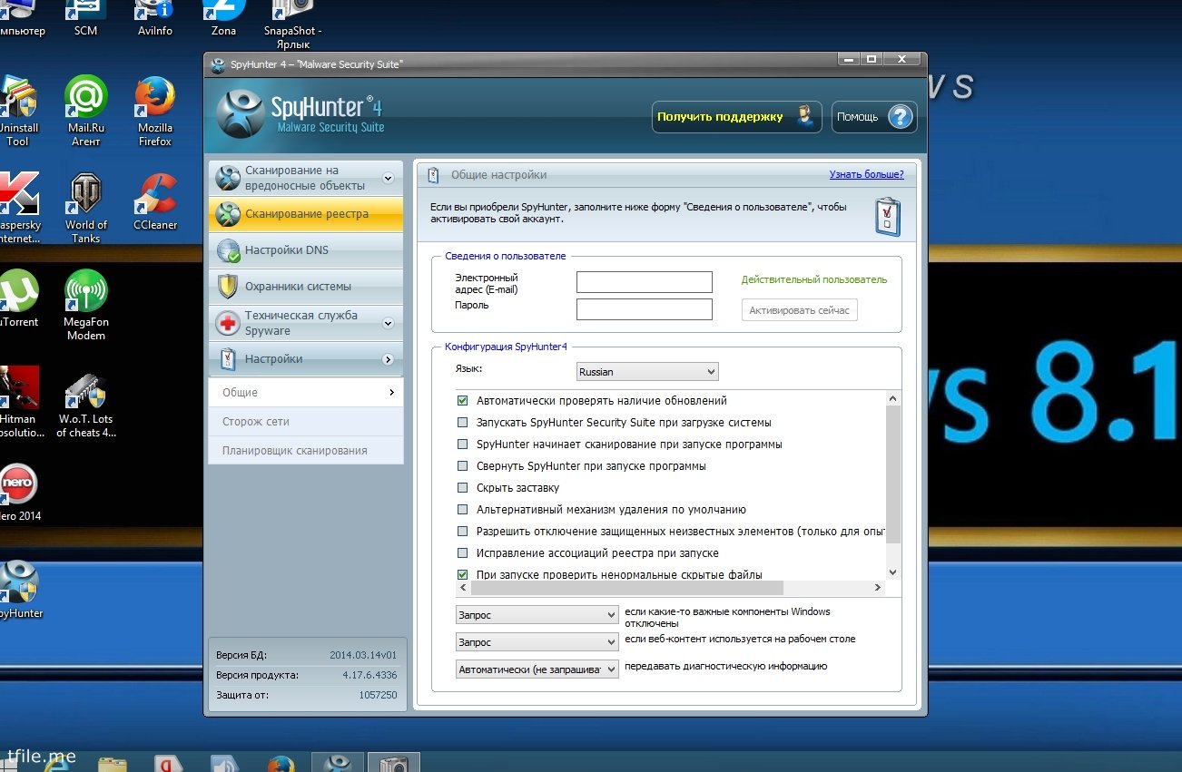Screen dimensions: 1182x772
Task: Click the Spyware HelpDesk red cross icon
Action: (228, 323)
